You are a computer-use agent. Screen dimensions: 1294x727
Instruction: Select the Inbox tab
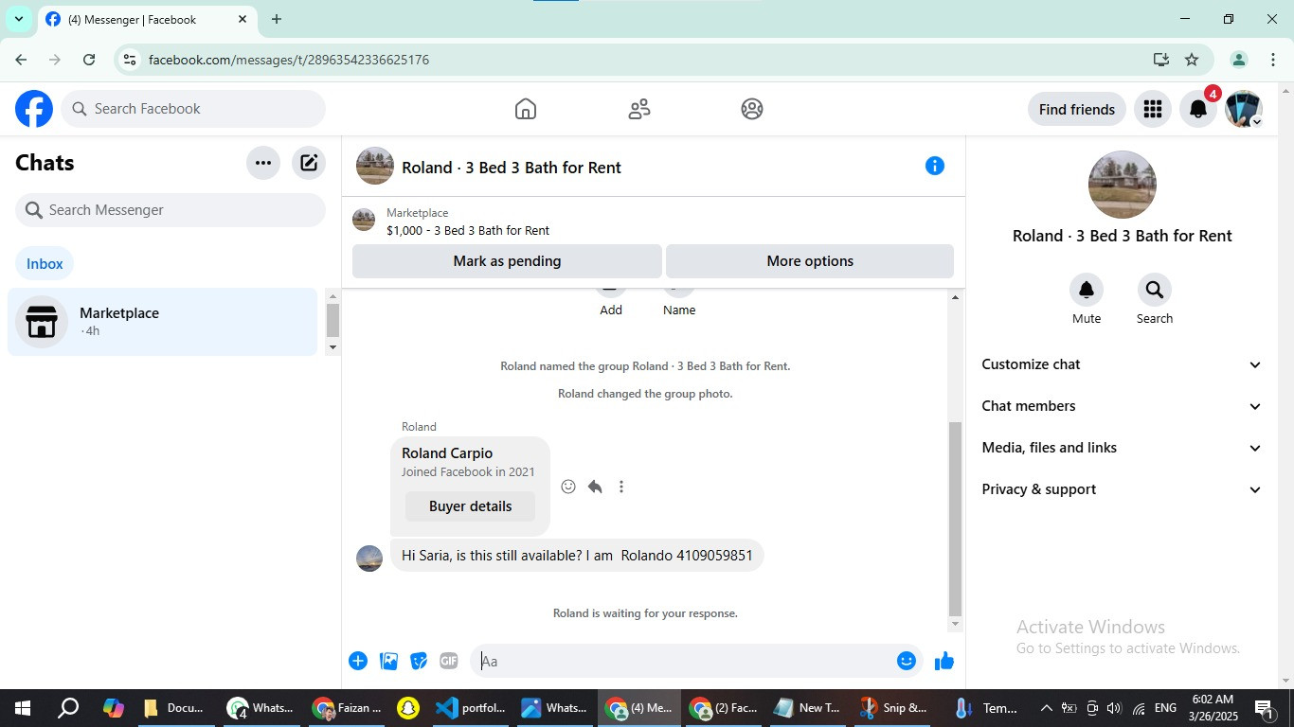coord(45,264)
